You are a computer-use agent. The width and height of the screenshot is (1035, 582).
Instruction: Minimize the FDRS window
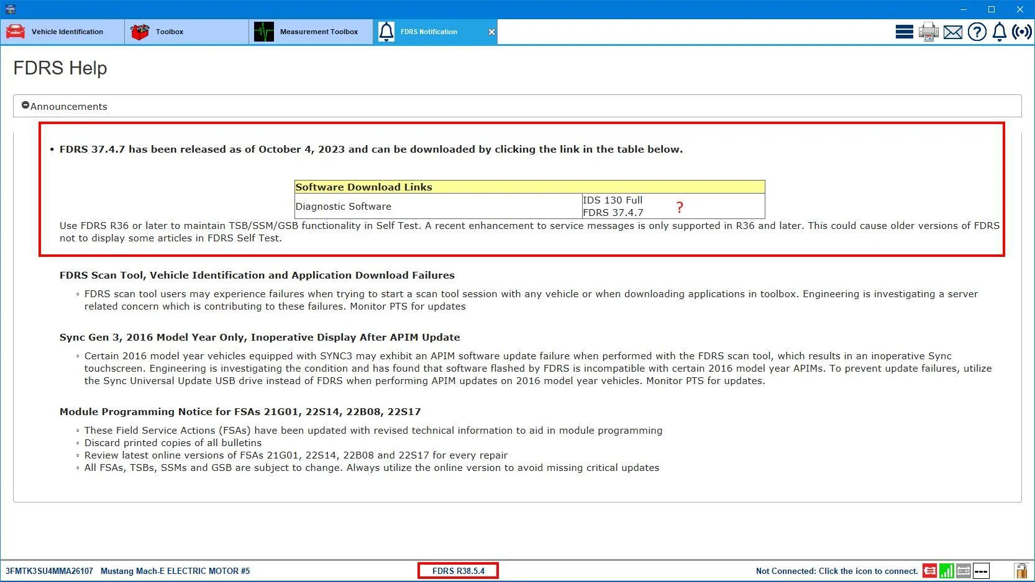(964, 9)
